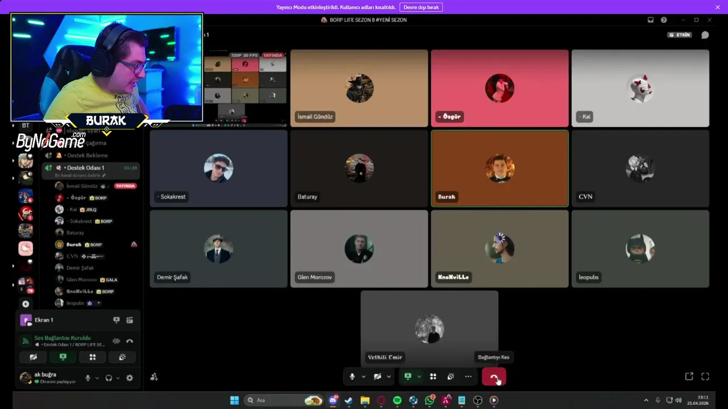
Task: Dismiss the streamer mode banner
Action: pyautogui.click(x=718, y=7)
